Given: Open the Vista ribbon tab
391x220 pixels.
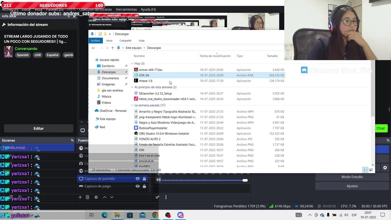Looking at the screenshot, I should [x=141, y=41].
